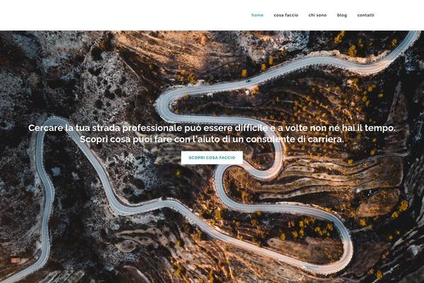Click the dark car on the winding road

(248, 81)
